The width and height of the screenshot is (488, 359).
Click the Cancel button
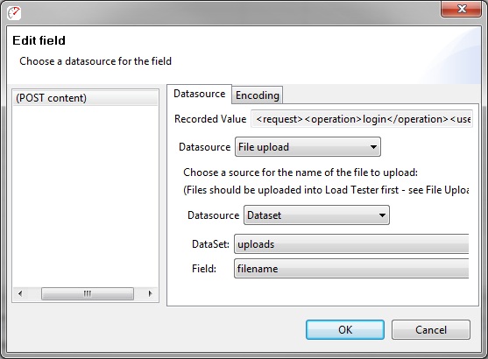[431, 330]
